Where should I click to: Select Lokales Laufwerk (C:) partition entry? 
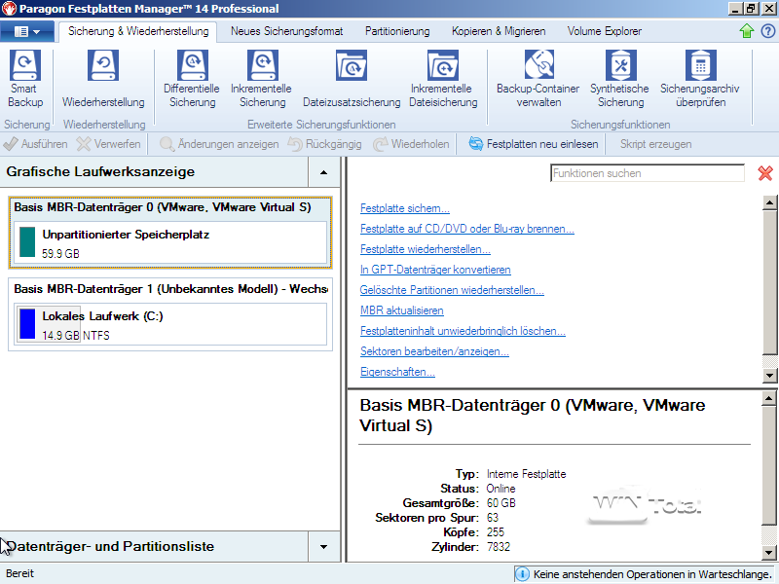tap(169, 324)
